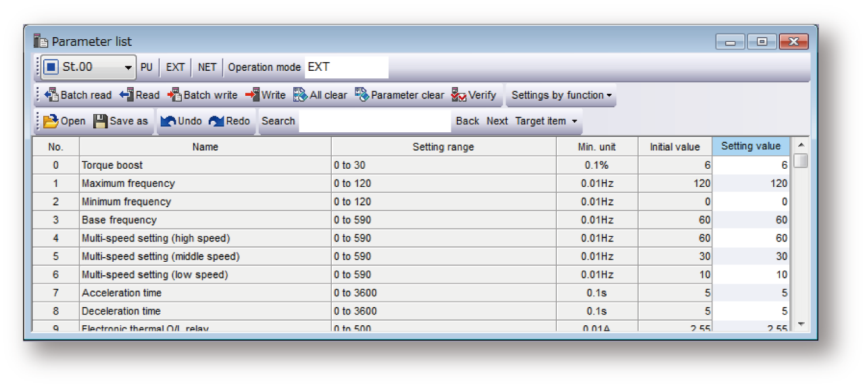
Task: Switch to NET operation mode
Action: tap(207, 67)
